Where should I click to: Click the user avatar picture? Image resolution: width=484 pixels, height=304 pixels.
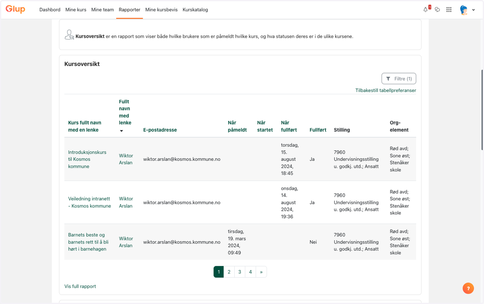click(464, 10)
